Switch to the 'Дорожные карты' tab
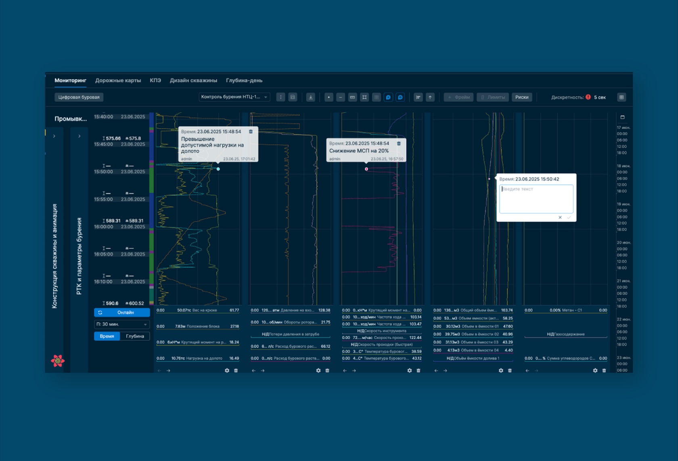 click(118, 80)
